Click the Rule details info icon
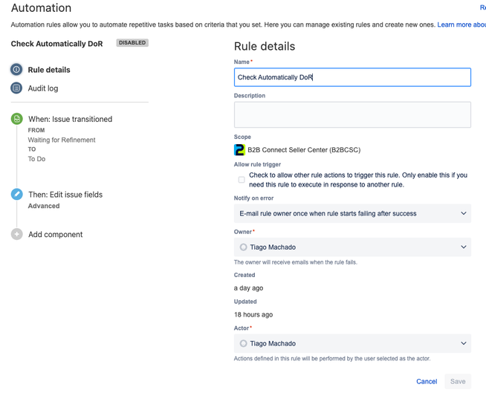 tap(16, 69)
